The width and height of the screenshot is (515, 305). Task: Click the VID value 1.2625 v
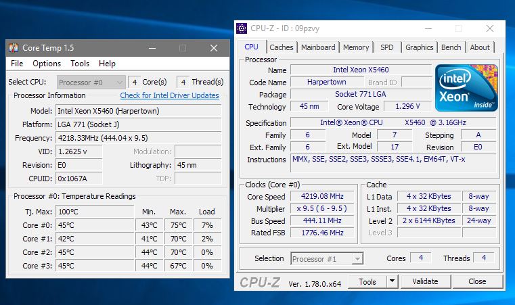[79, 151]
